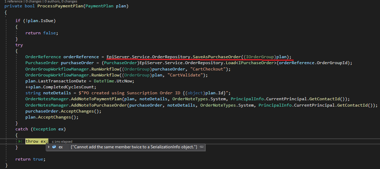The width and height of the screenshot is (380, 169).
Task: Click the AddNoteToPaymentPlan method call
Action: tap(98, 99)
